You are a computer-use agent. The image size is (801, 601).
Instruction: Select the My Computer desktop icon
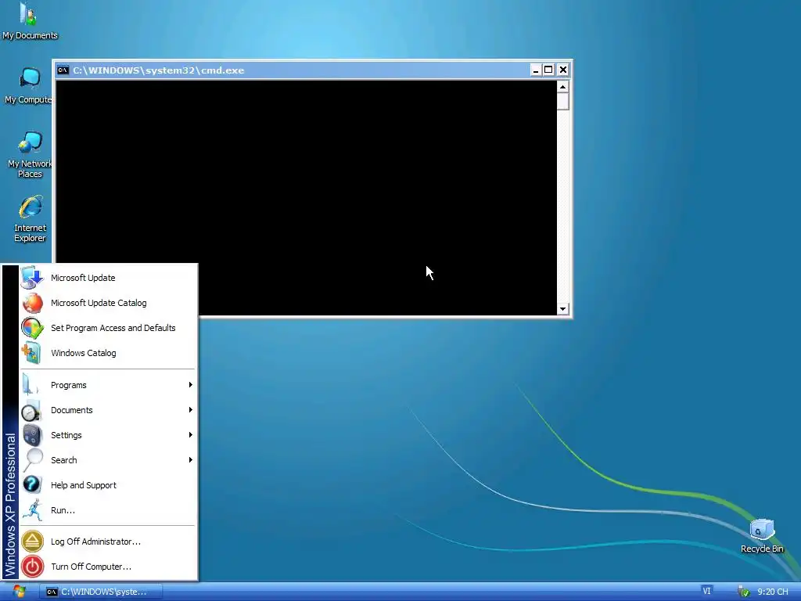(x=29, y=86)
